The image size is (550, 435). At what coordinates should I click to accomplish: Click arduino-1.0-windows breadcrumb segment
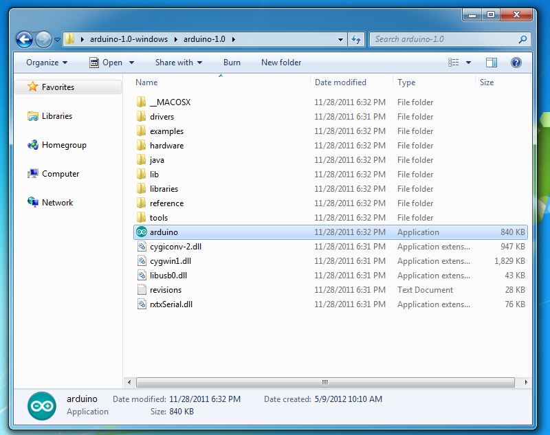tap(129, 39)
